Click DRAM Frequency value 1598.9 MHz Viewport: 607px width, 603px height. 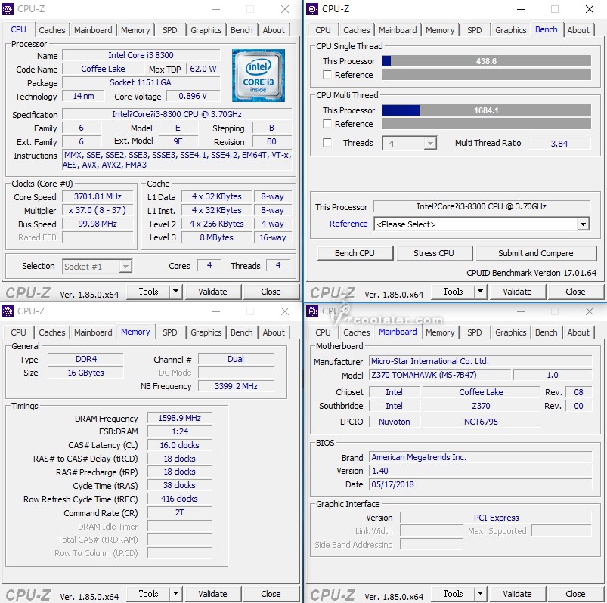coord(179,418)
